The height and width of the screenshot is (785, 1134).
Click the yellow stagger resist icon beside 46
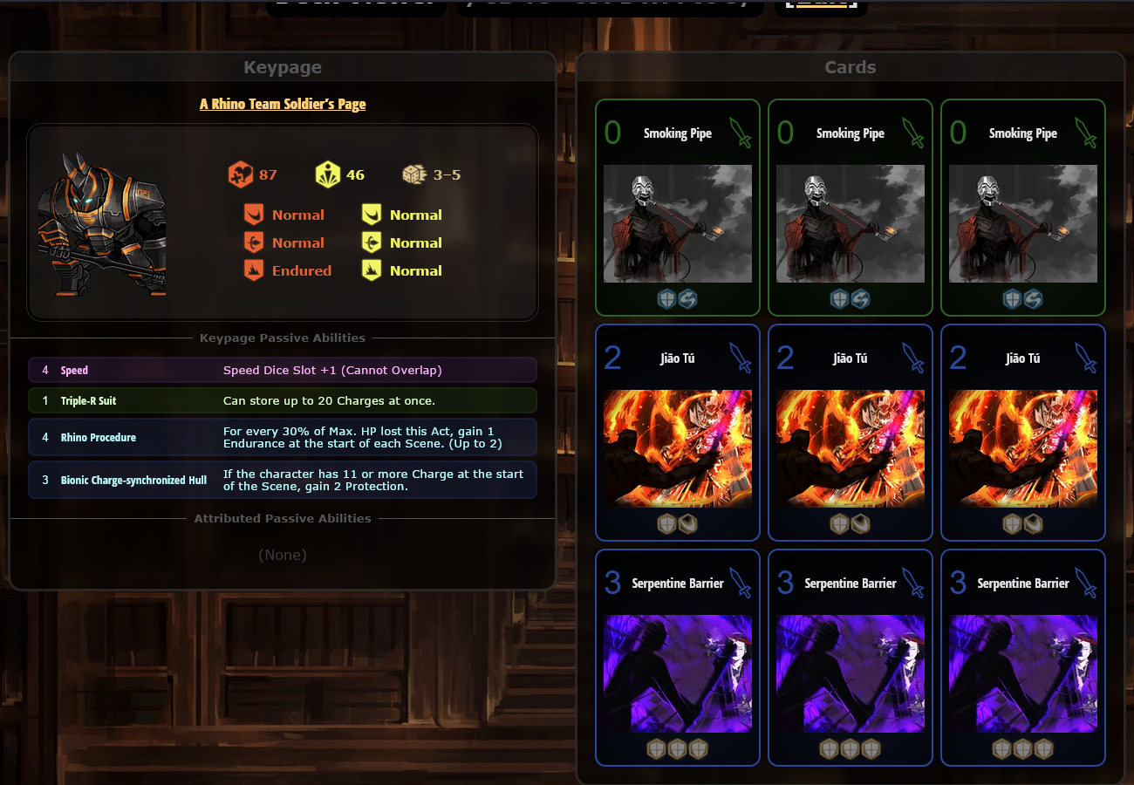pyautogui.click(x=328, y=174)
